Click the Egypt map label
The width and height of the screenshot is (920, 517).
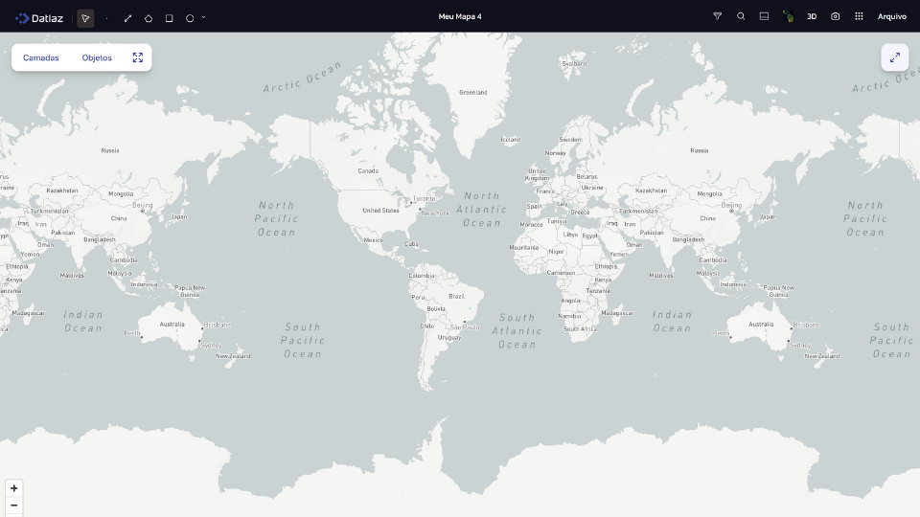(x=589, y=236)
